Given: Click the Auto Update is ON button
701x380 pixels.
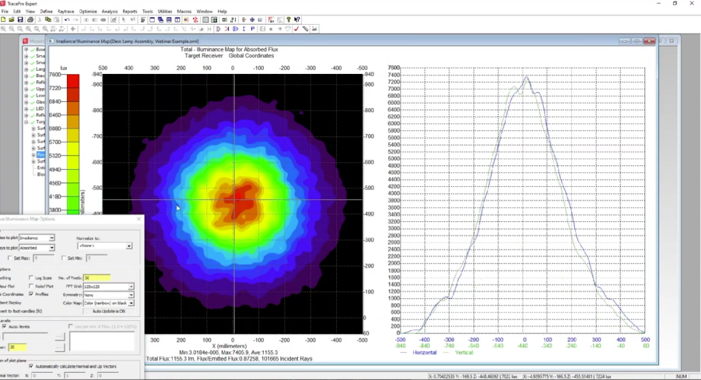Looking at the screenshot, I should (108, 311).
